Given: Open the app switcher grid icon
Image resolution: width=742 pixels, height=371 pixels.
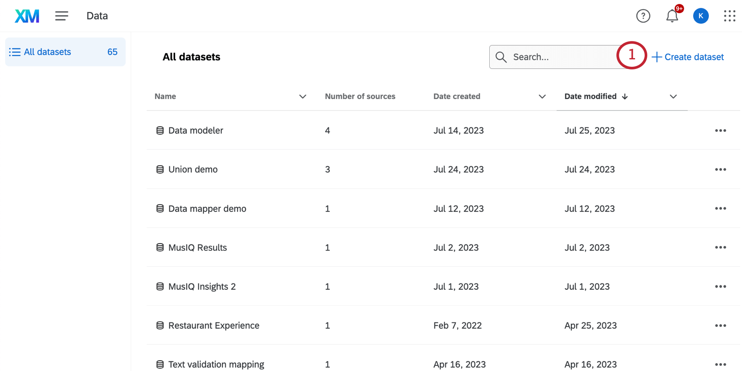Looking at the screenshot, I should (729, 16).
